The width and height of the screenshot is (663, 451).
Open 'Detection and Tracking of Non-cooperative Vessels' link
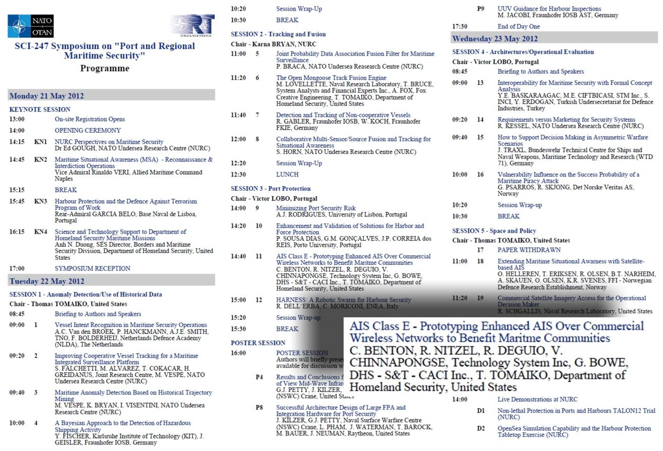(x=343, y=116)
